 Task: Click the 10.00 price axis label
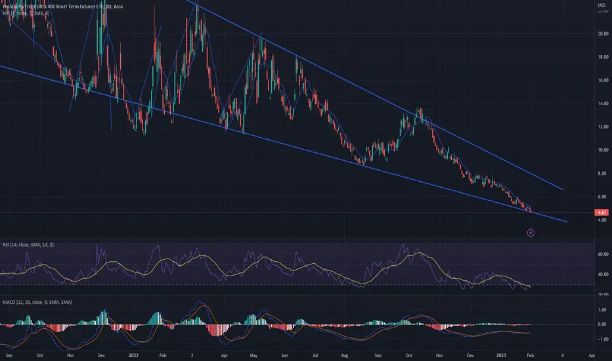click(x=603, y=150)
